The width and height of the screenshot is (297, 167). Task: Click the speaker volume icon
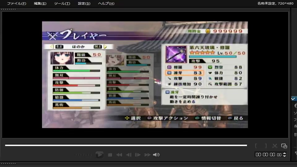[156, 155]
